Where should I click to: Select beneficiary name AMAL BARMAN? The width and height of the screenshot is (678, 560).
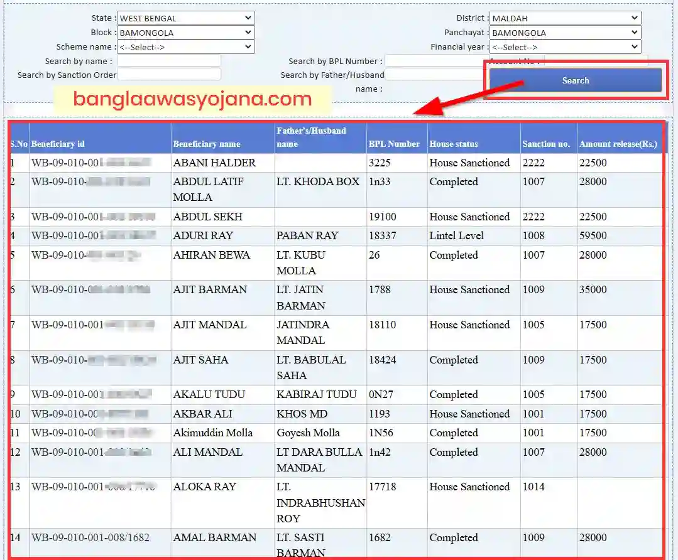[215, 537]
